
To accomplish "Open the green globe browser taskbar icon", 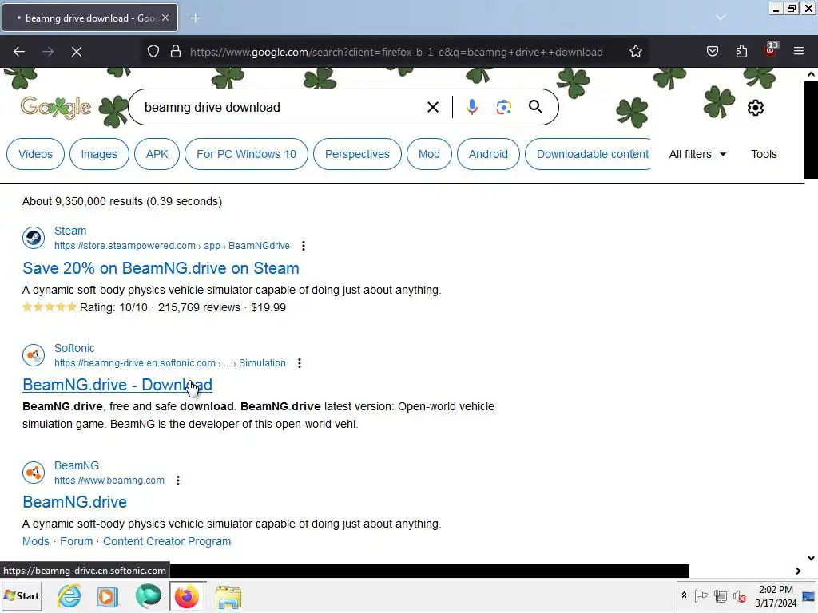I will tap(148, 595).
